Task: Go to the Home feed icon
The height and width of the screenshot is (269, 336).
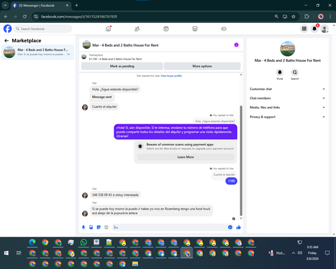Action: pos(108,29)
